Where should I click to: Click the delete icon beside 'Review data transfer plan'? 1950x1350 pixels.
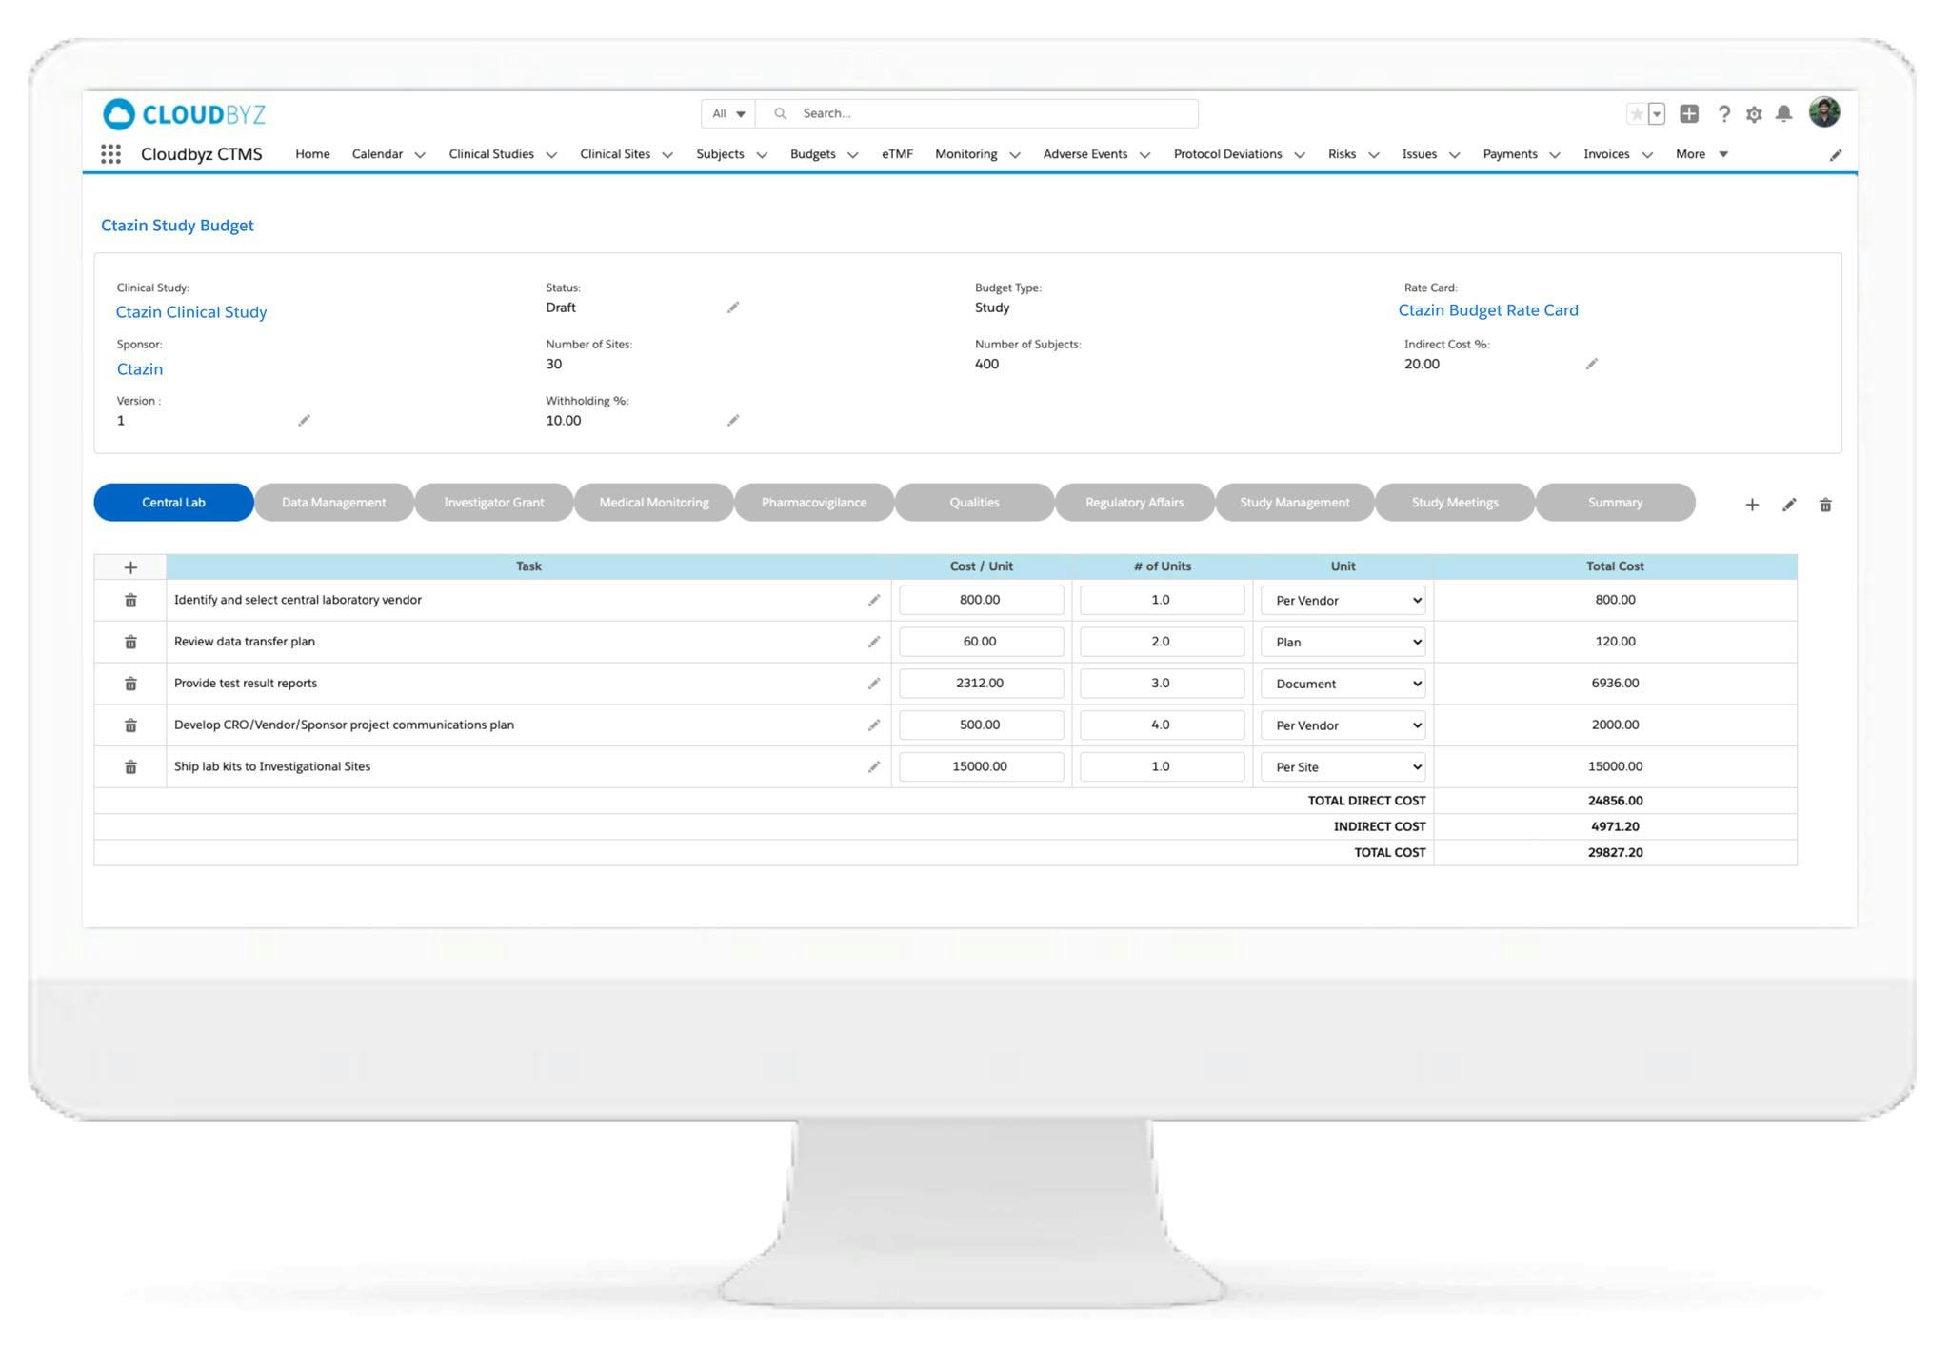click(130, 641)
